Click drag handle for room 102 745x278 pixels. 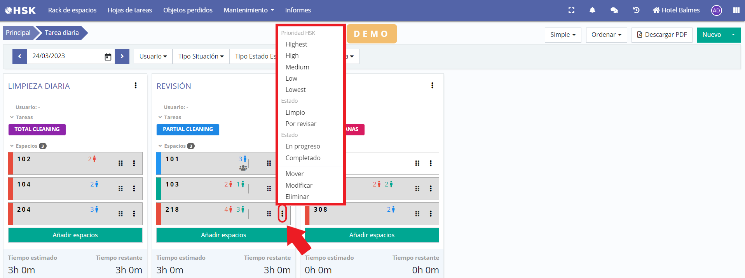[x=120, y=164]
